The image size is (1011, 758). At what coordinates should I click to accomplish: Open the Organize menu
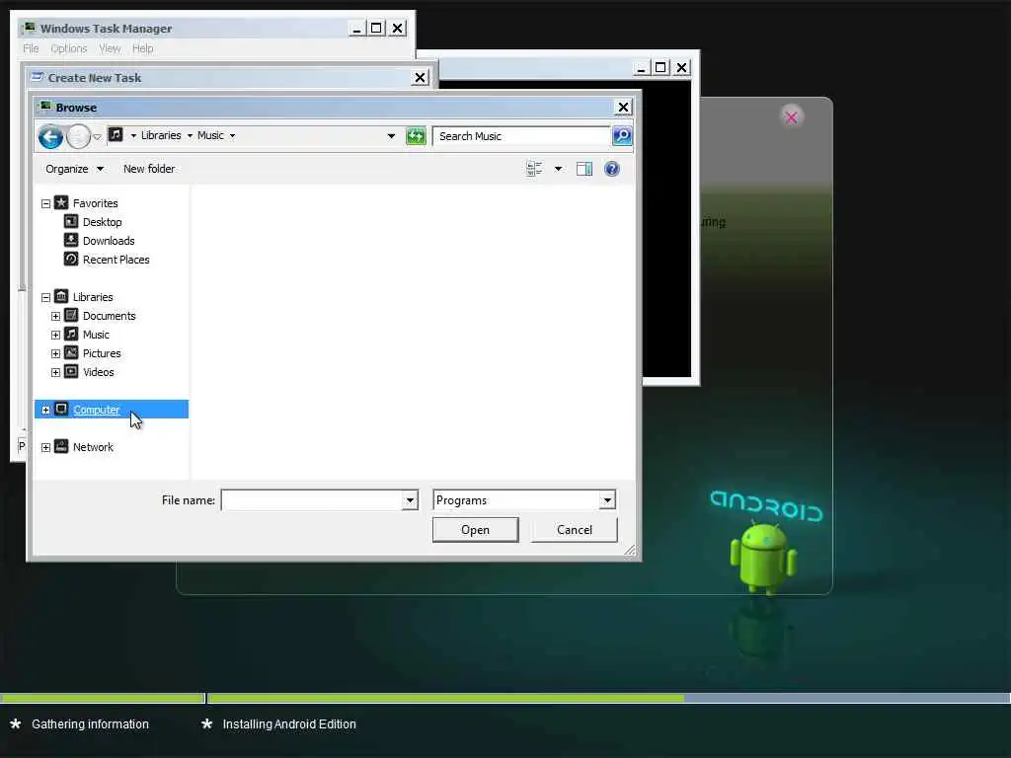coord(74,169)
